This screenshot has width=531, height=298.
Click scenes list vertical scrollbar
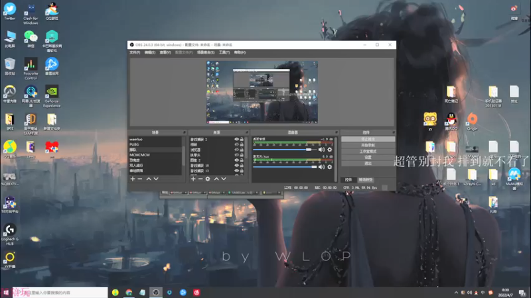(x=184, y=156)
